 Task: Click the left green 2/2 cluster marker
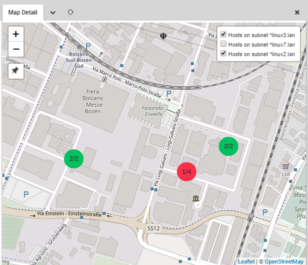point(74,159)
